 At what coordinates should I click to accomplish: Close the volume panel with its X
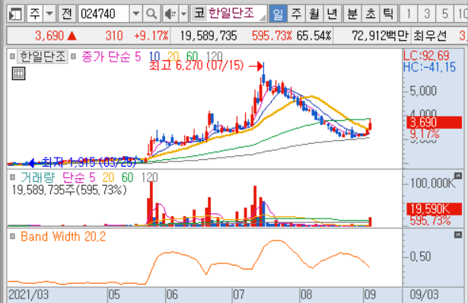458,176
